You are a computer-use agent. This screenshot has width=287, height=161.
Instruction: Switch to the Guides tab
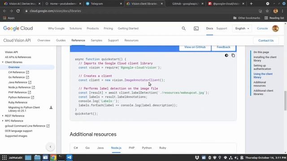(x=61, y=40)
